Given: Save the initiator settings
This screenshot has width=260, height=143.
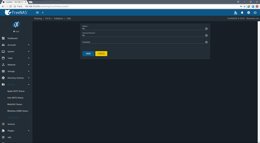Looking at the screenshot, I should (x=88, y=54).
